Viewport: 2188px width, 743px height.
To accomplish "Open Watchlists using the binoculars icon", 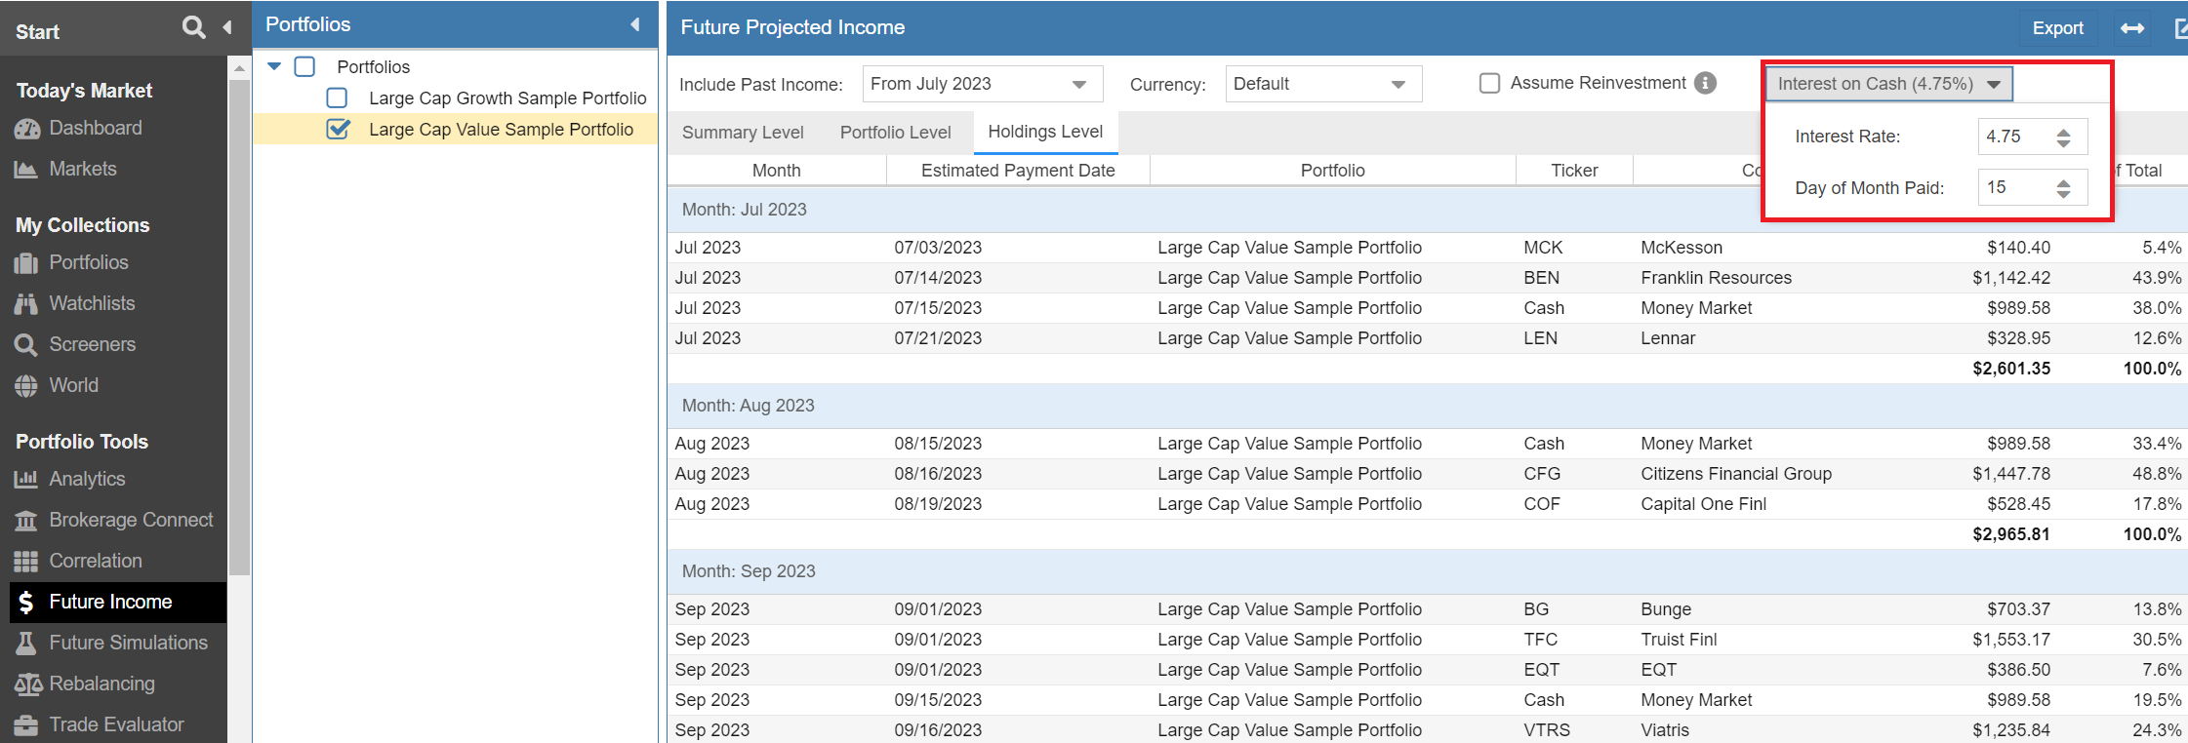I will click(26, 304).
